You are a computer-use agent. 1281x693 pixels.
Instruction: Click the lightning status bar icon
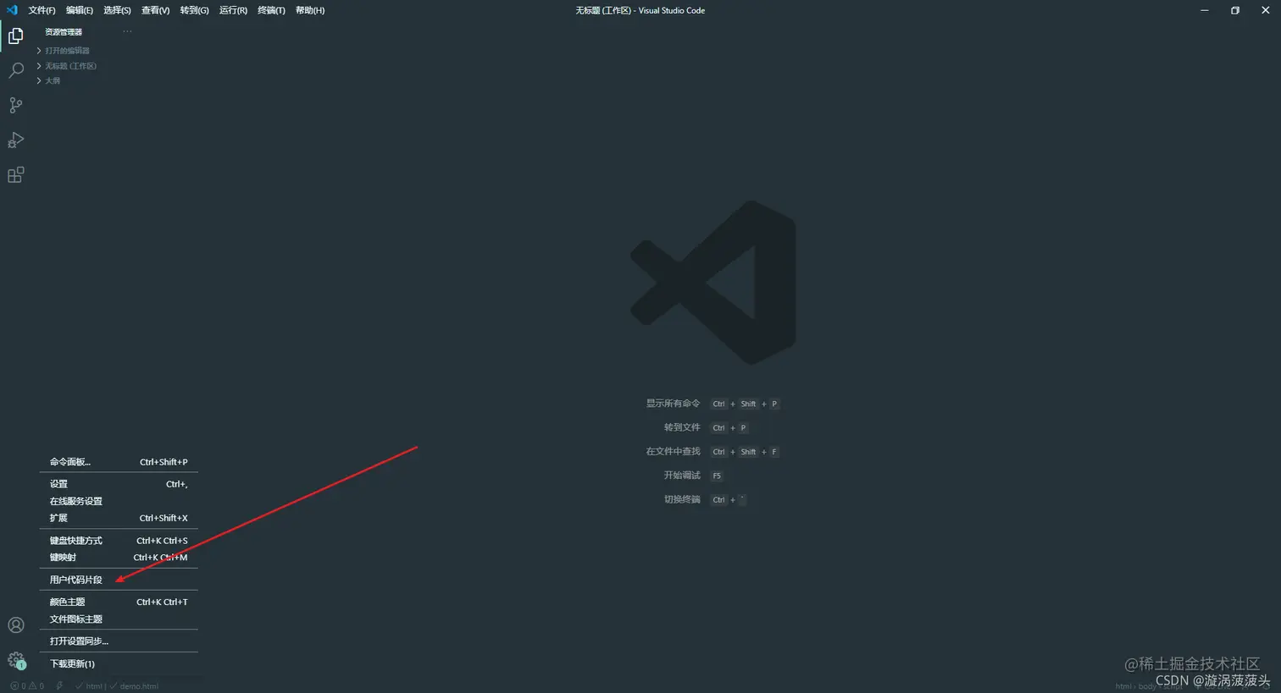[59, 686]
